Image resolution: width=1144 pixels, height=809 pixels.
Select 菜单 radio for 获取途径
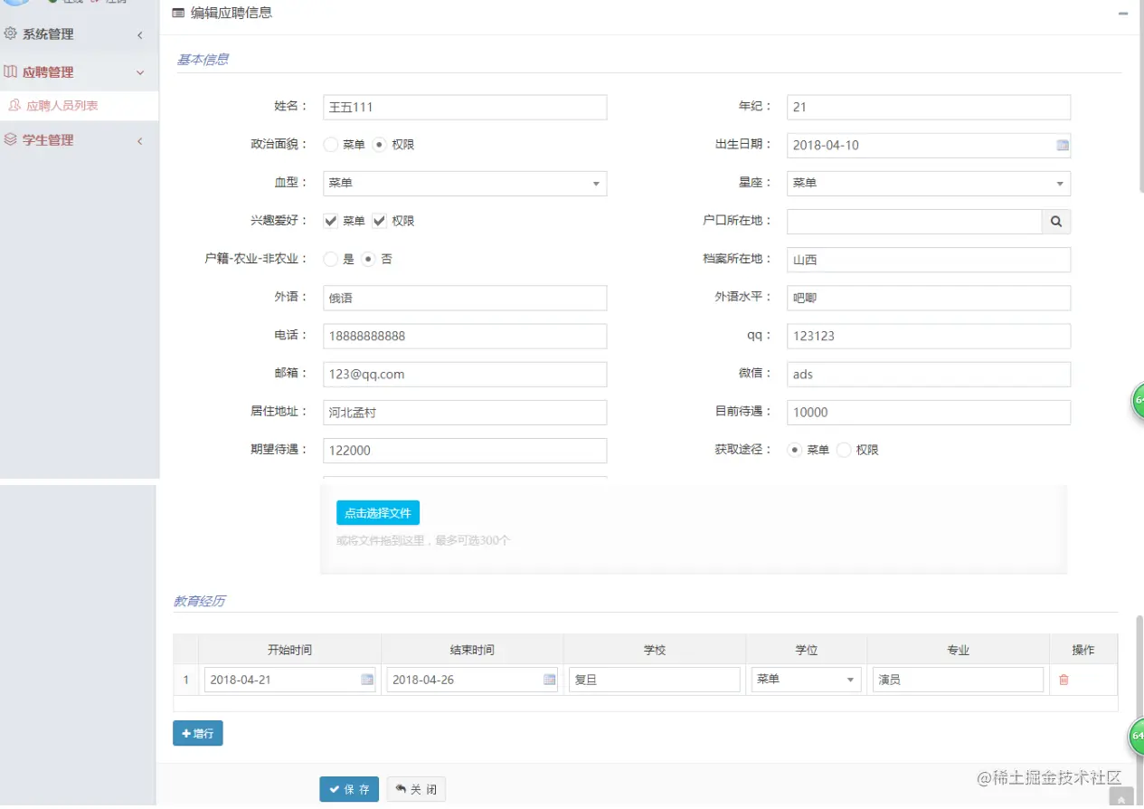point(795,450)
